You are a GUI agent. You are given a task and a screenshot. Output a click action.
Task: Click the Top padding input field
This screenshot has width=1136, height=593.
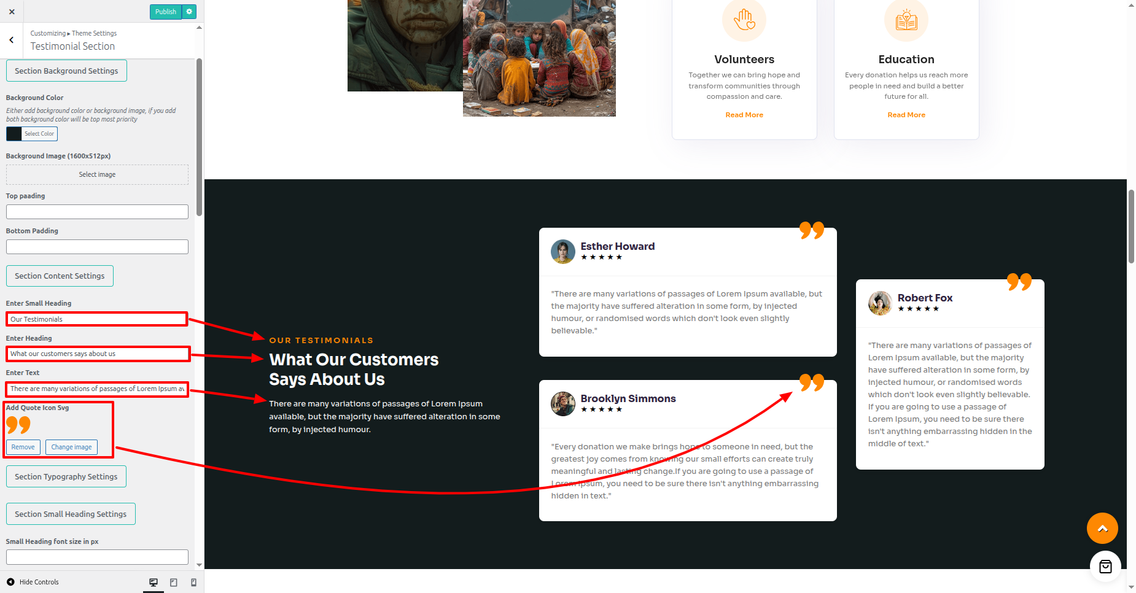pyautogui.click(x=97, y=212)
